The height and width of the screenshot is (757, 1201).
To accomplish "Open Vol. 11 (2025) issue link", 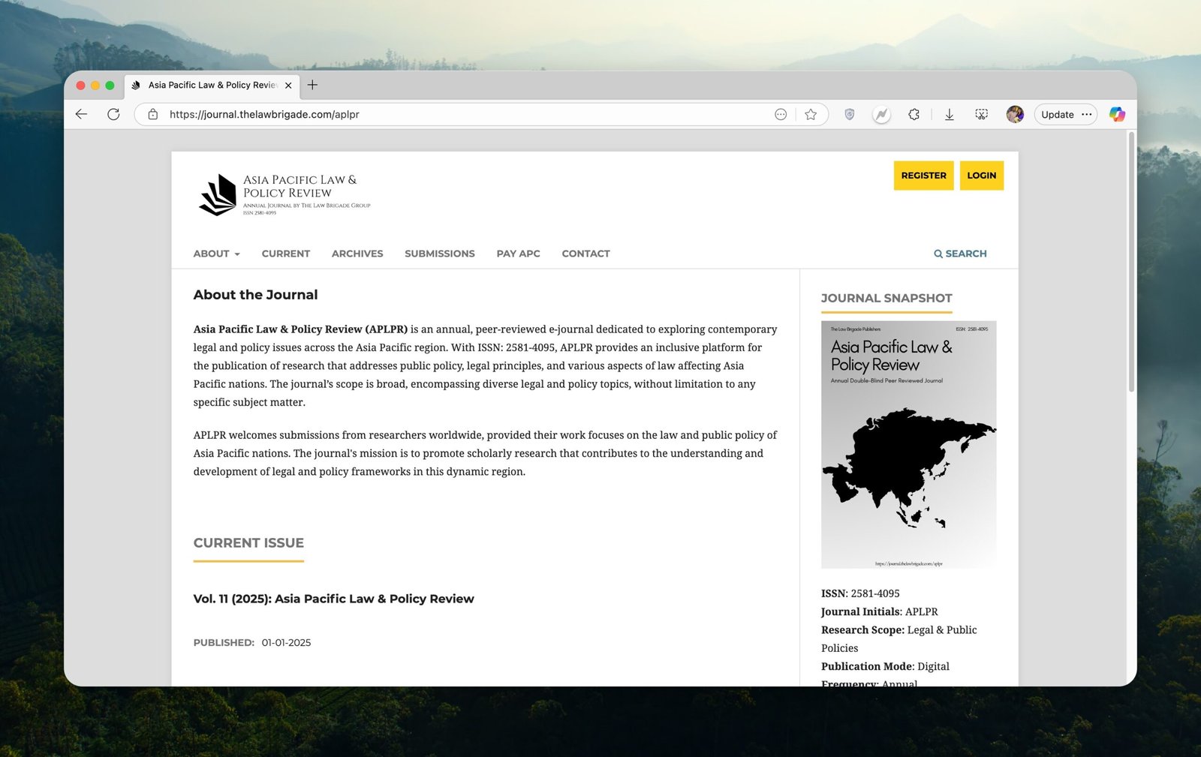I will [x=333, y=599].
